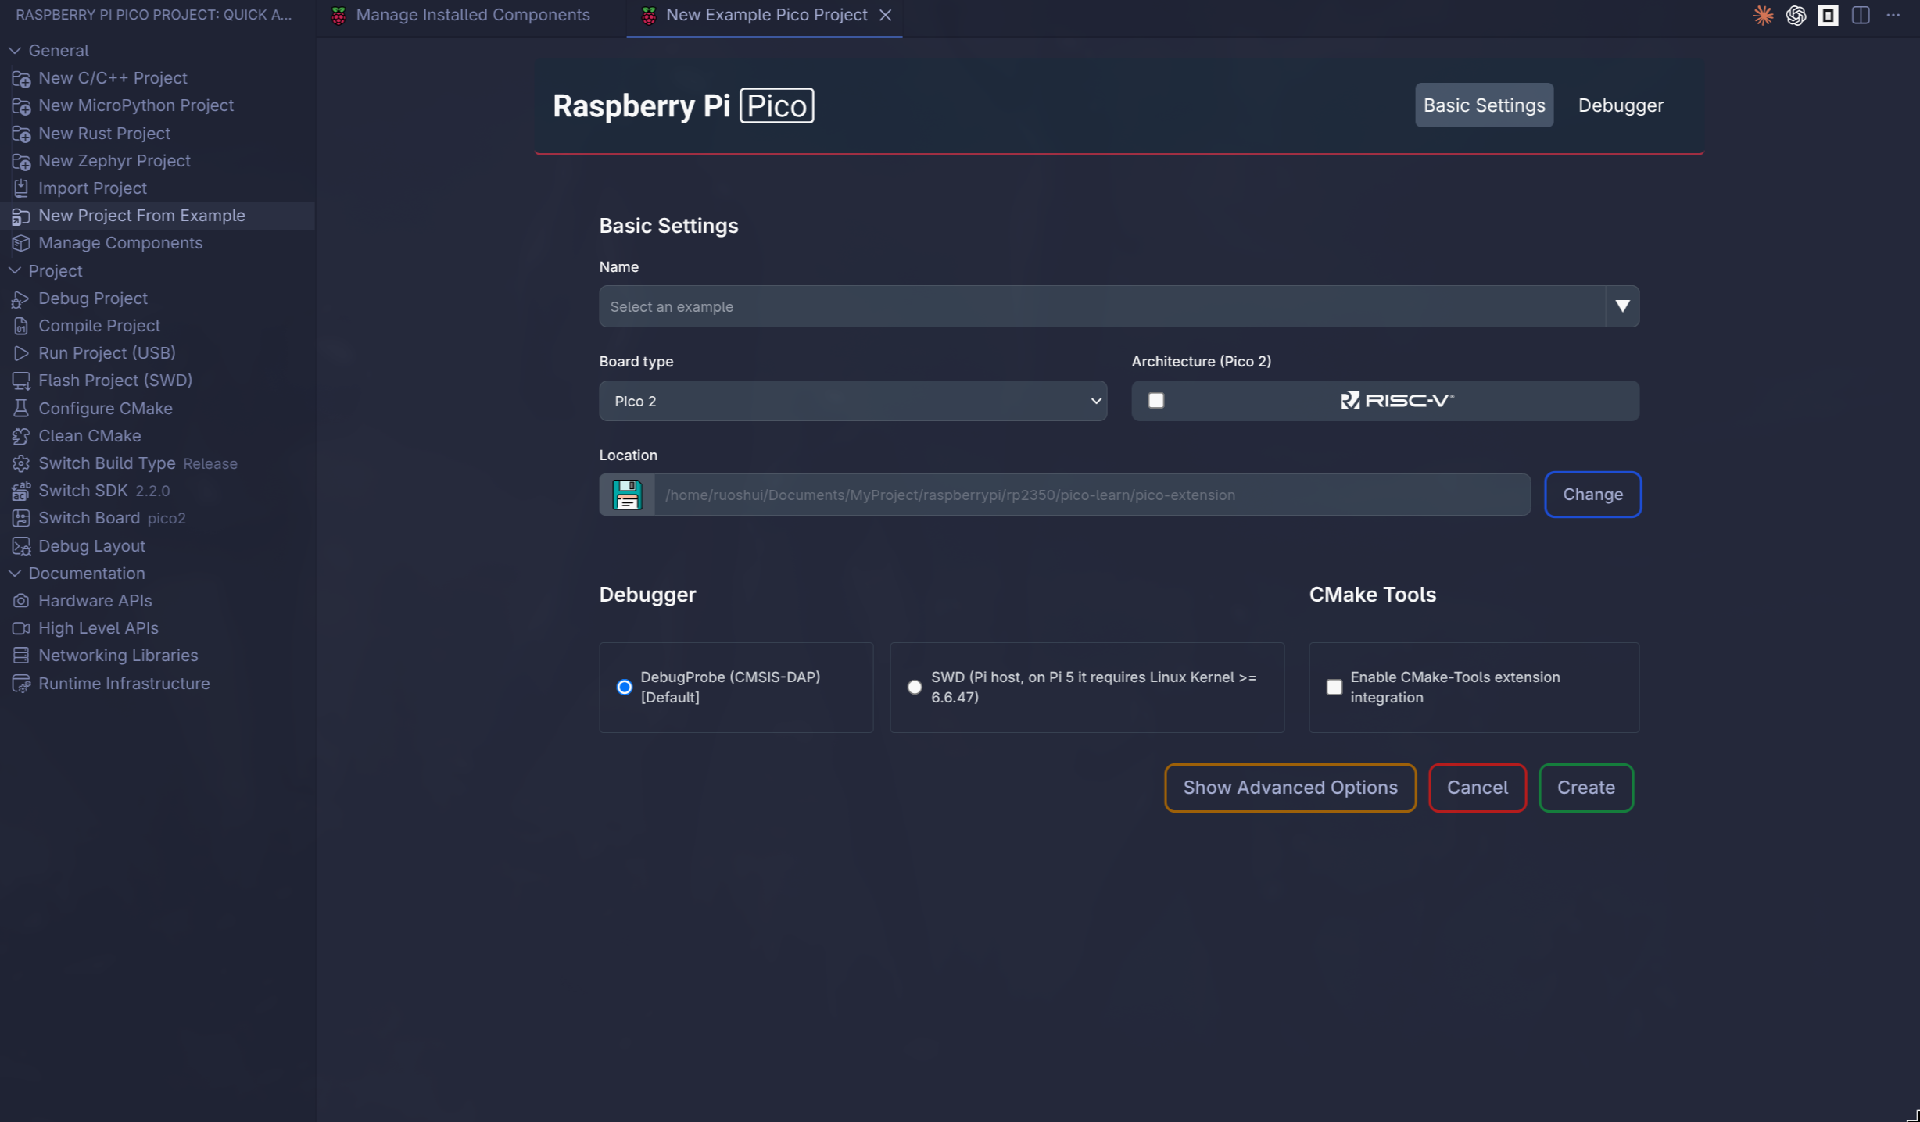Click the white square icon in title bar

point(1828,15)
